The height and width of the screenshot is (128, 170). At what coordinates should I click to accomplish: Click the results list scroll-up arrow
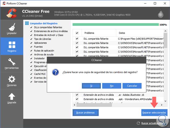[165, 31]
